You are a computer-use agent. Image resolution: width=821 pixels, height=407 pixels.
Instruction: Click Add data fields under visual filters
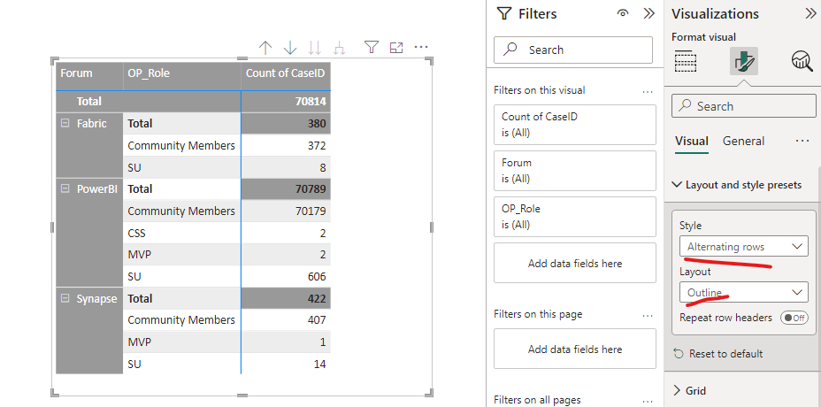pos(575,263)
